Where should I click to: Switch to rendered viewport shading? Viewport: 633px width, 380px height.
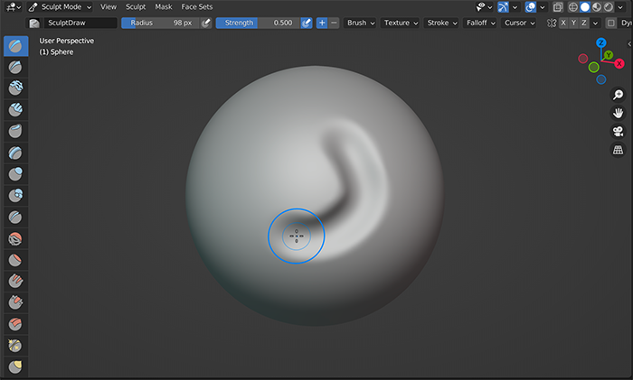click(x=608, y=7)
